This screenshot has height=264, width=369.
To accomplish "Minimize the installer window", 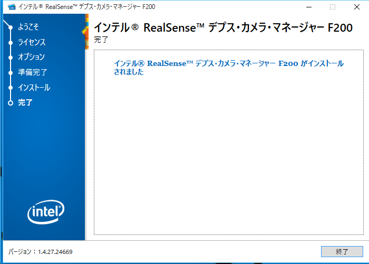I will coord(309,7).
